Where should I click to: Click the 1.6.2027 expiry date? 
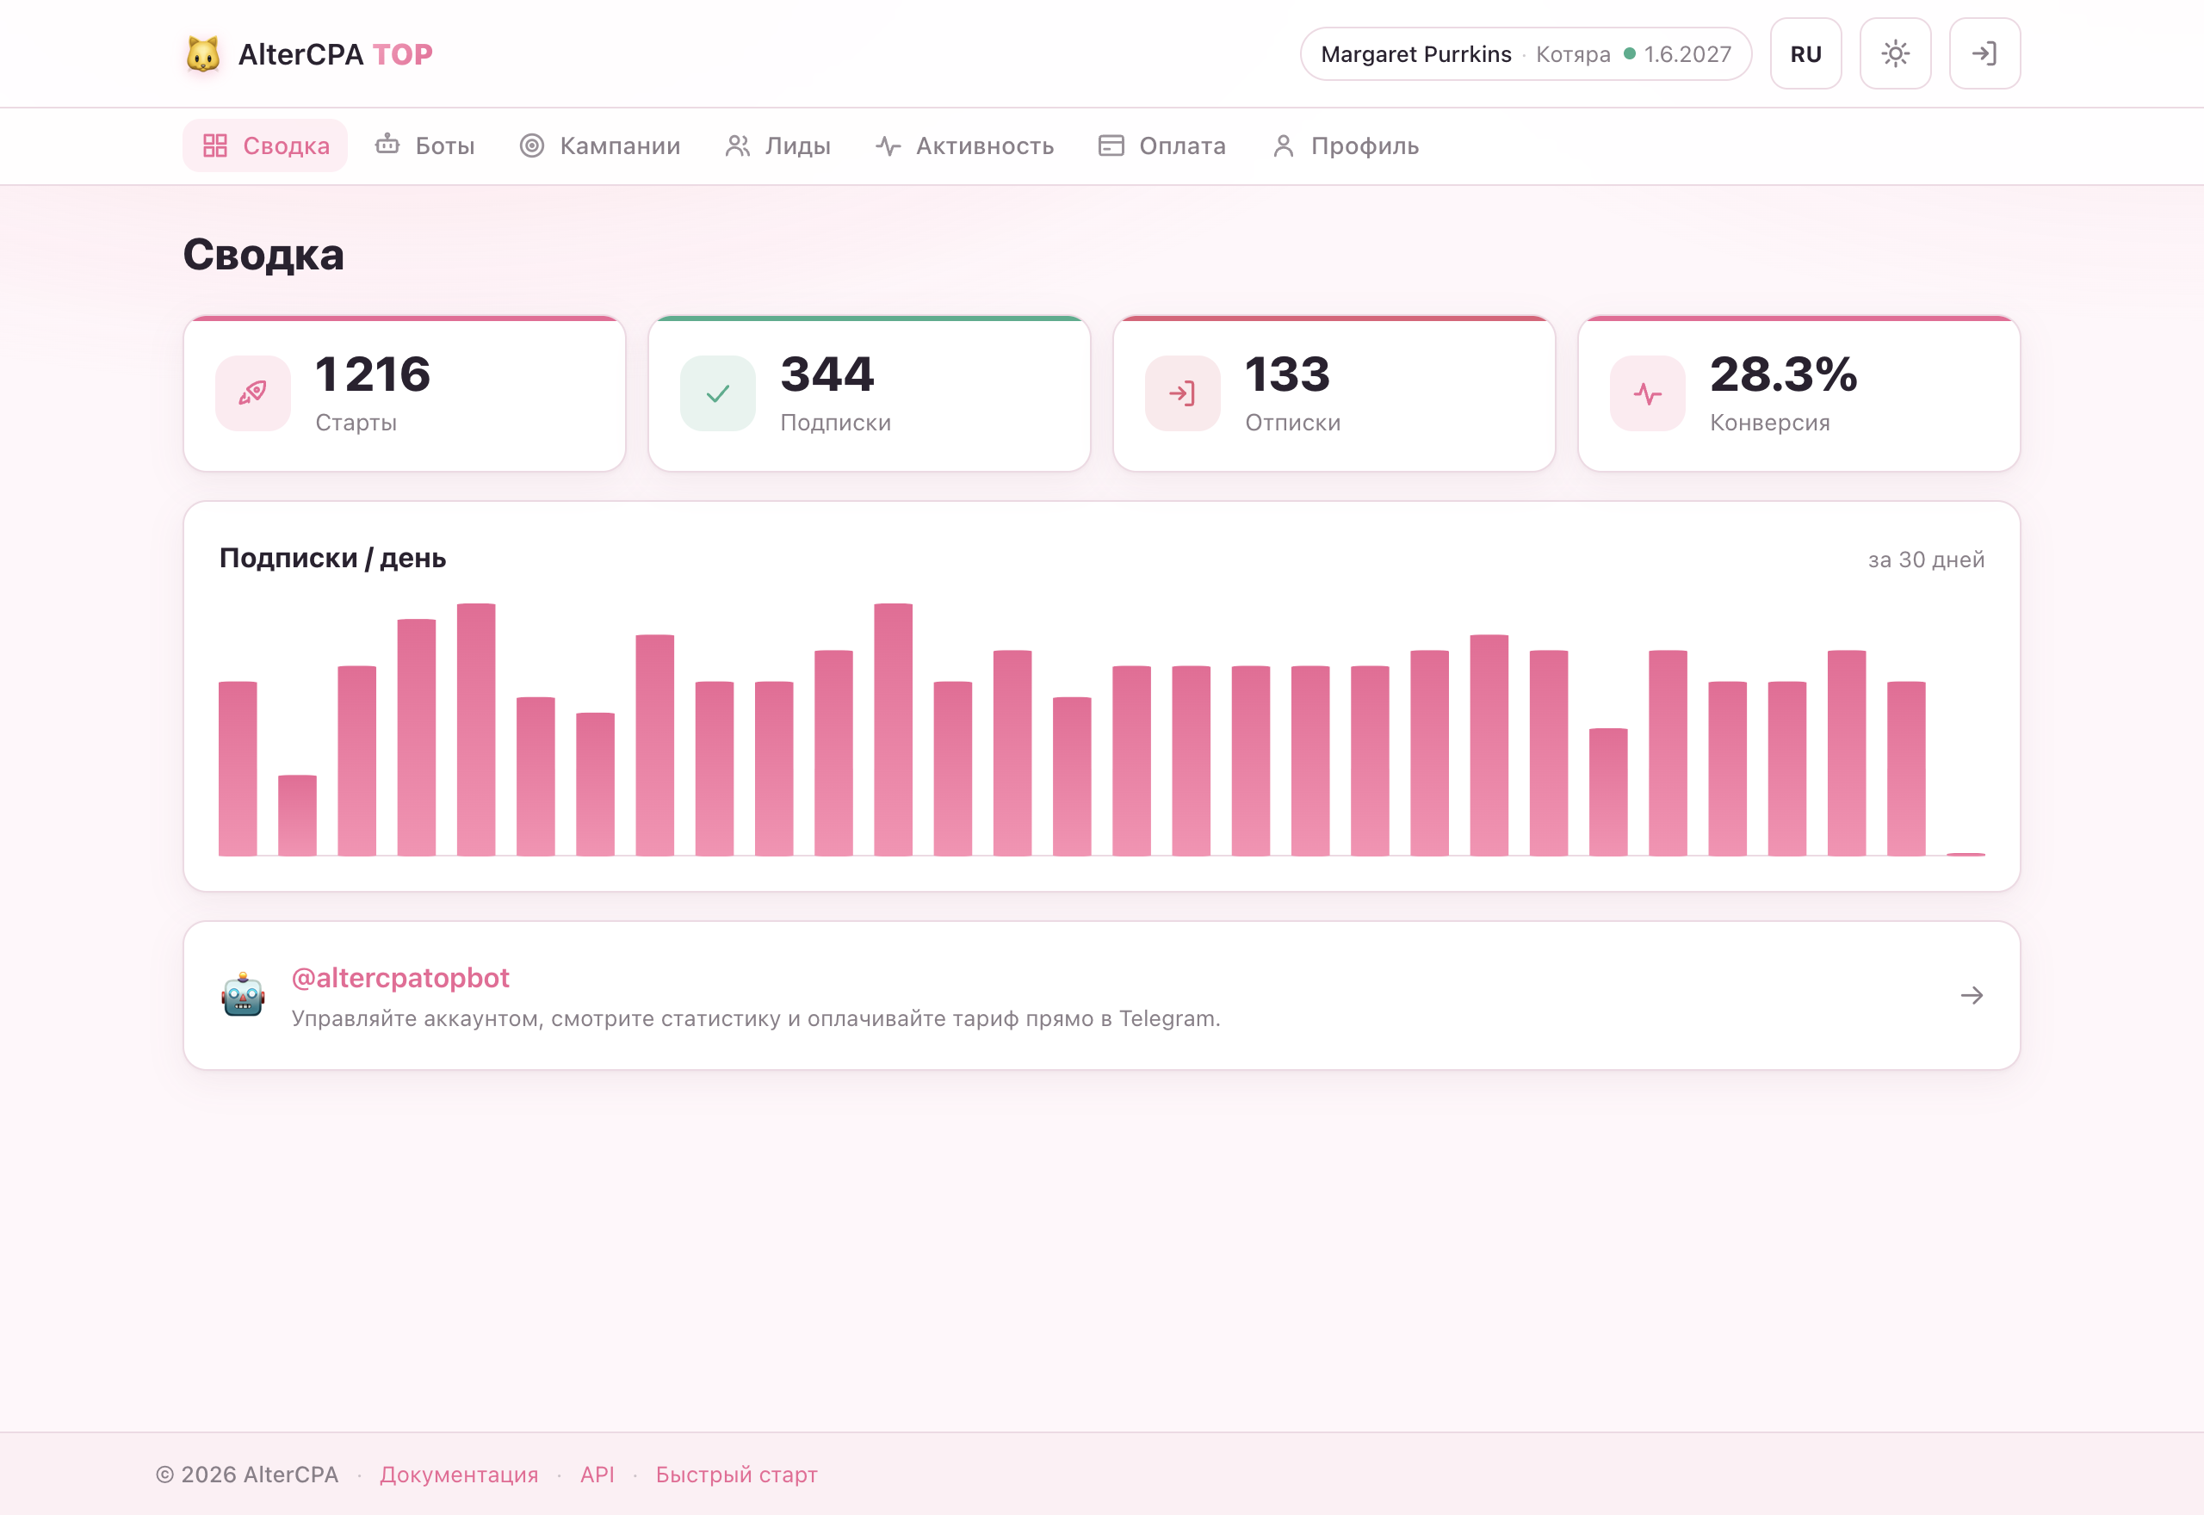[1687, 54]
